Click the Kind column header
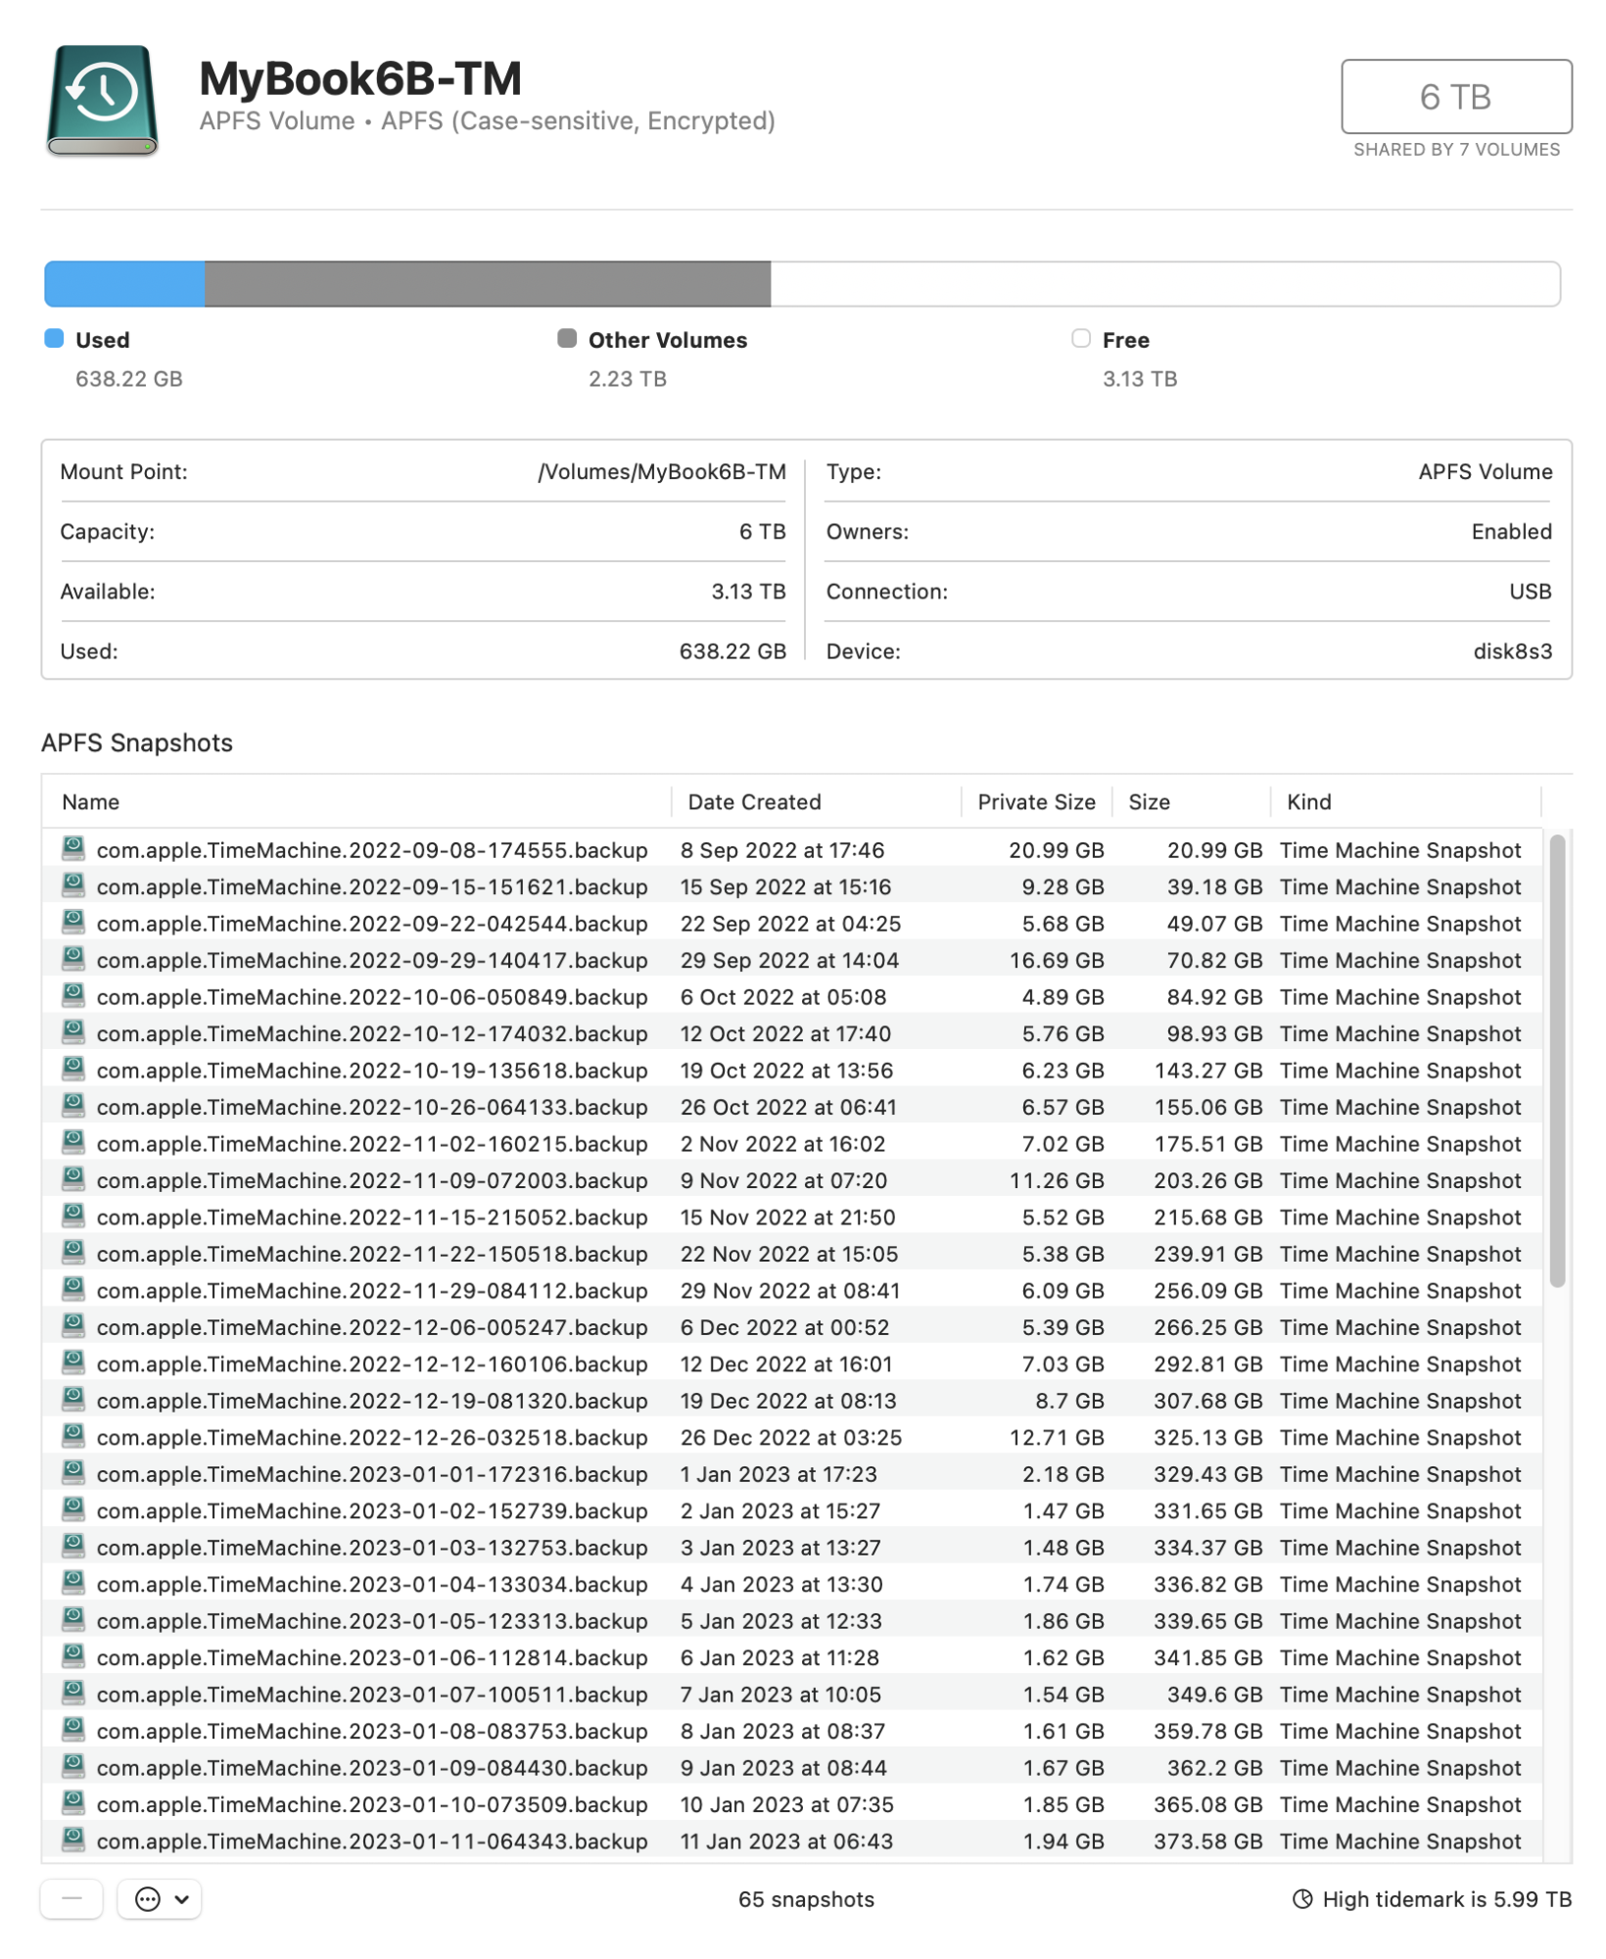The width and height of the screenshot is (1606, 1959). point(1307,801)
